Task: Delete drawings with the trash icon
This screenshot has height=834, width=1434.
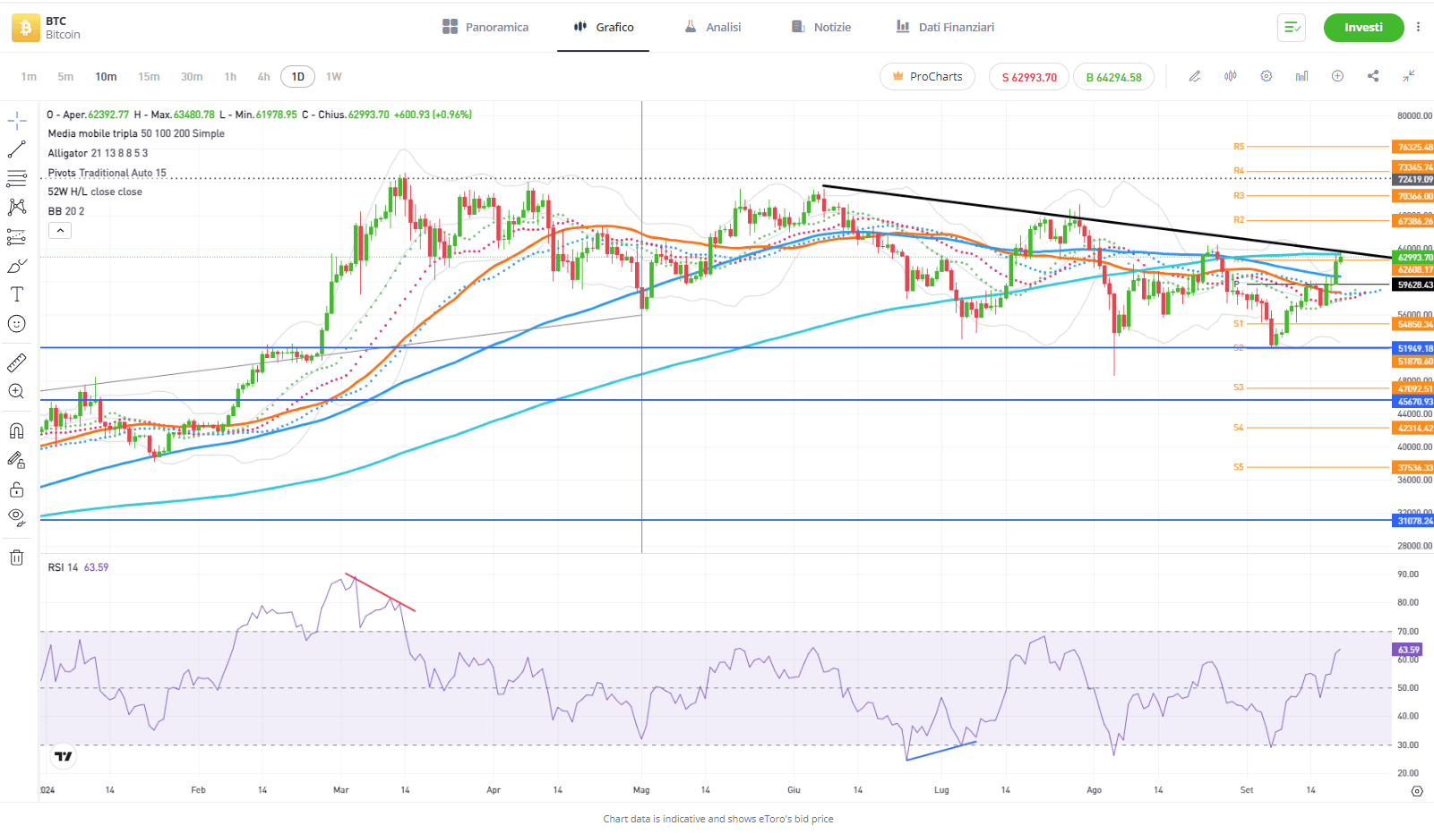Action: [16, 557]
